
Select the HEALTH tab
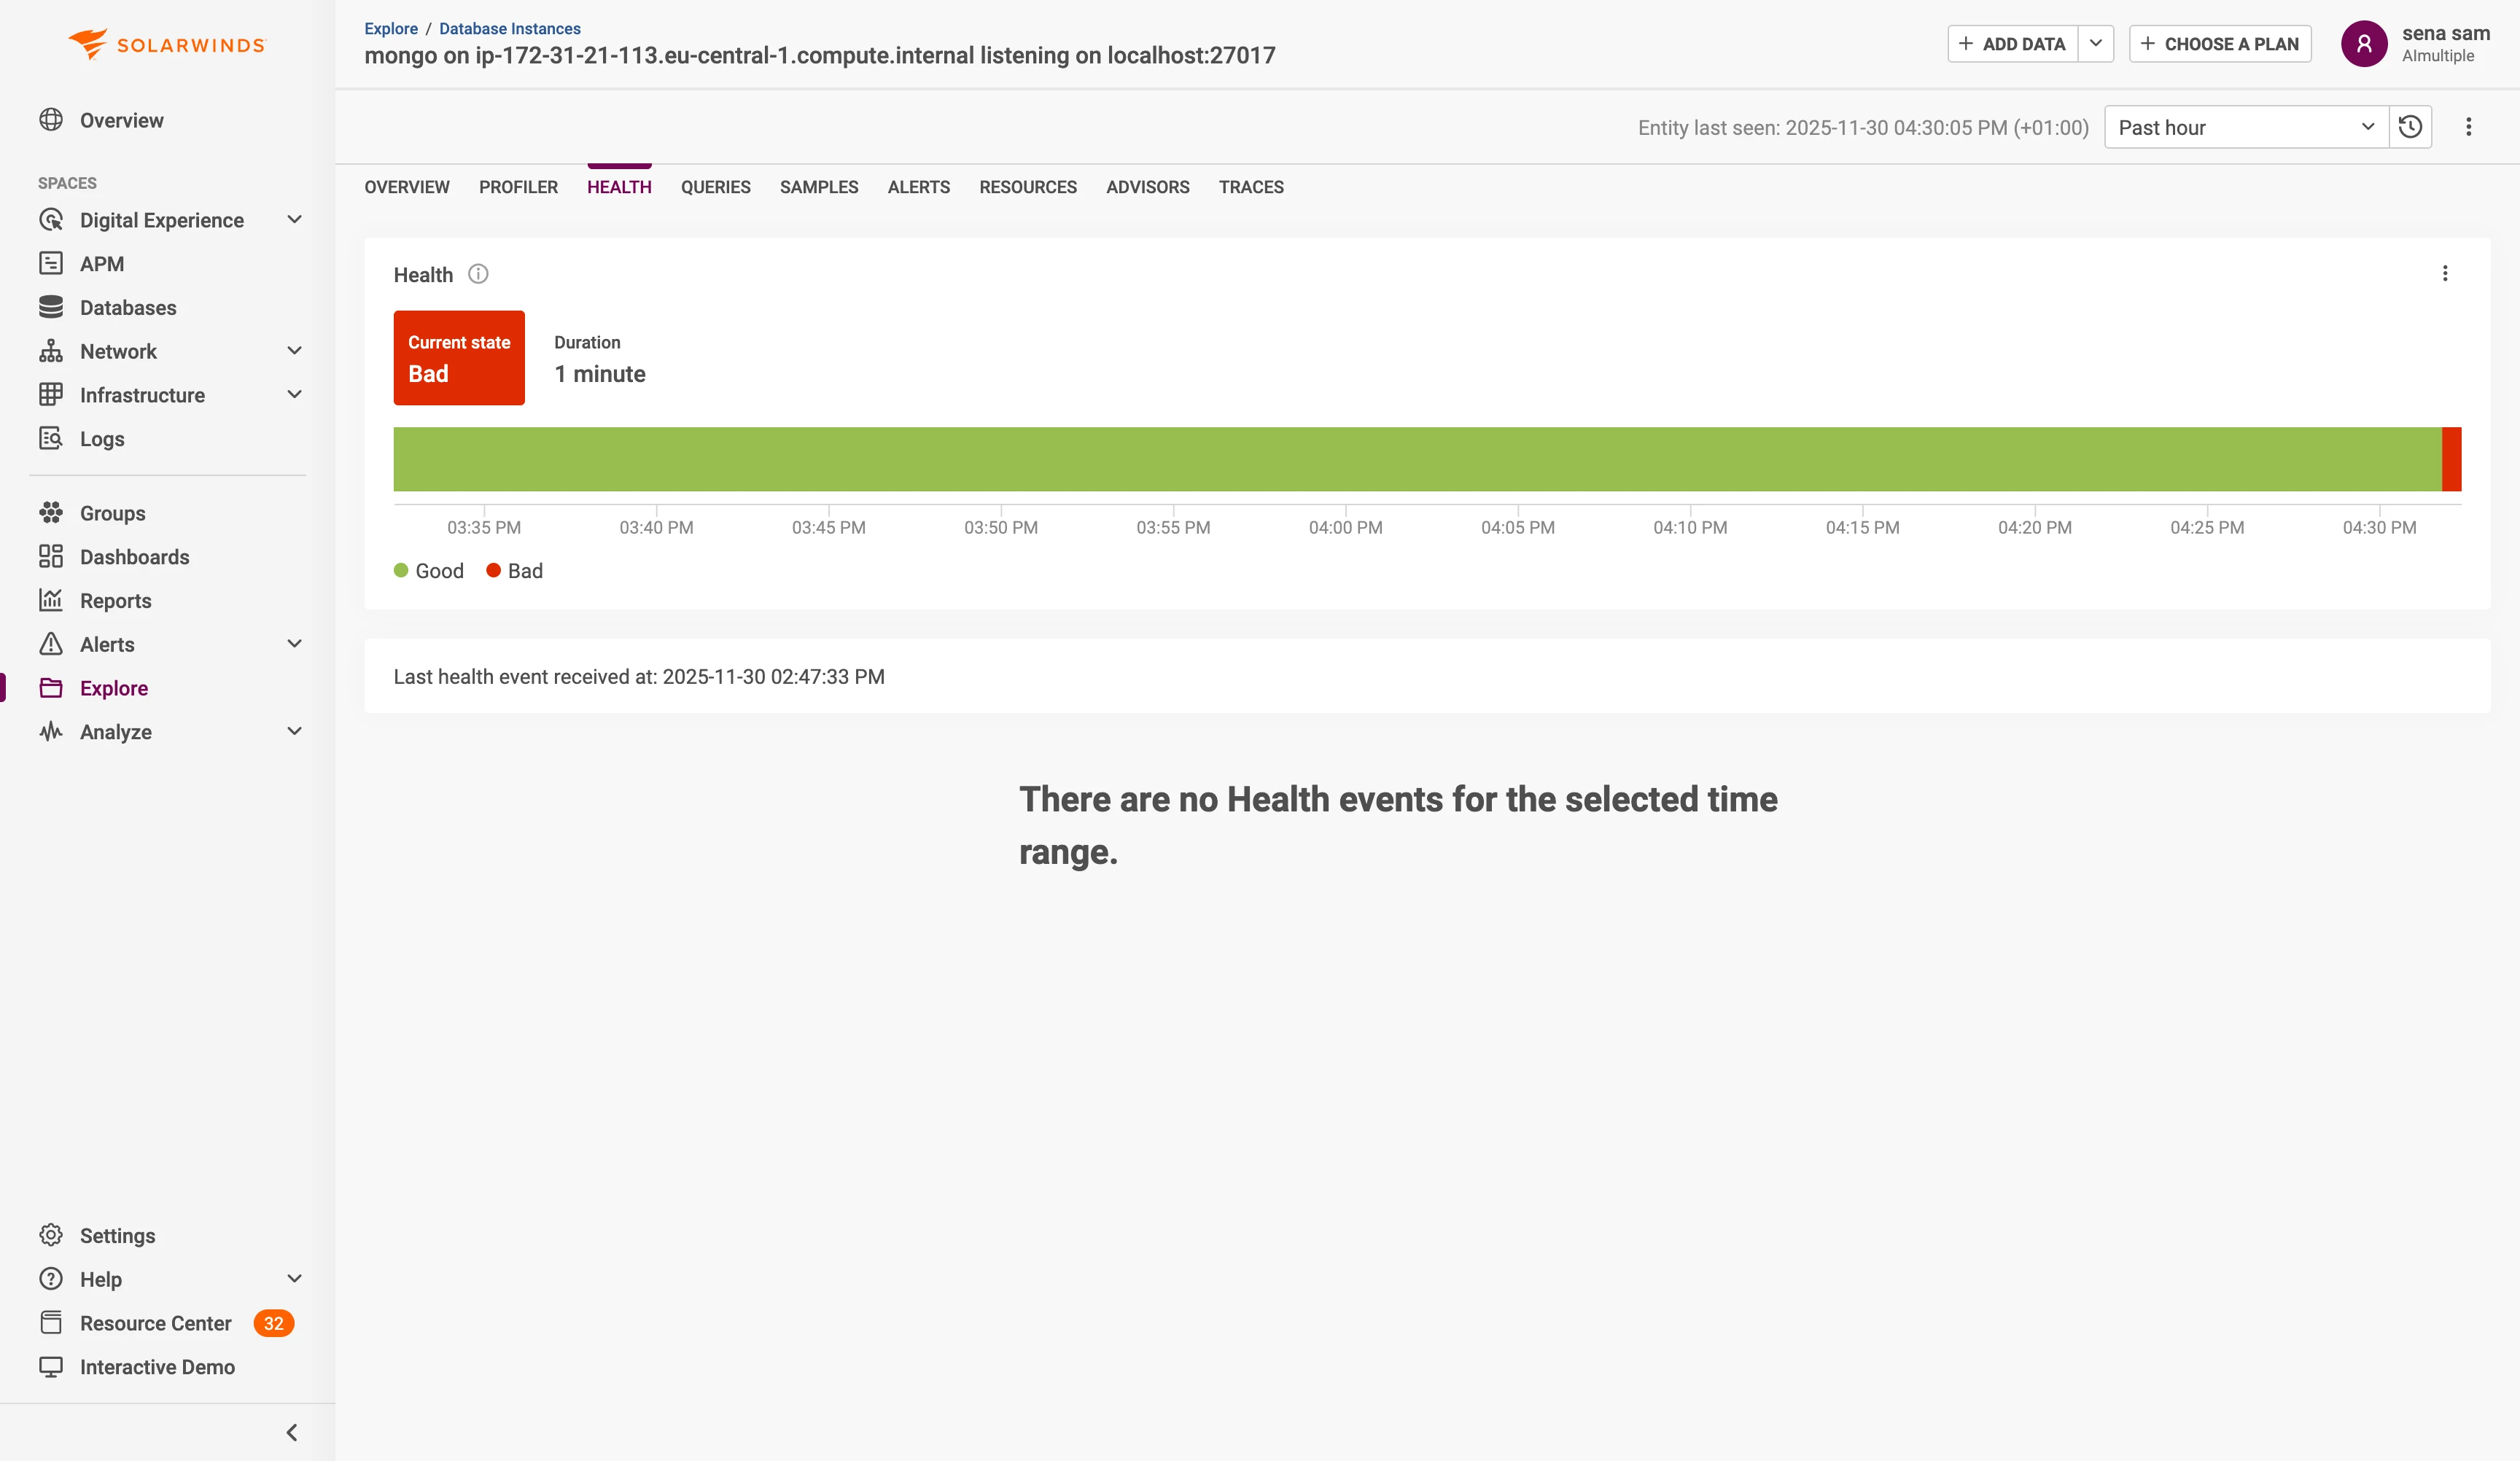point(619,187)
